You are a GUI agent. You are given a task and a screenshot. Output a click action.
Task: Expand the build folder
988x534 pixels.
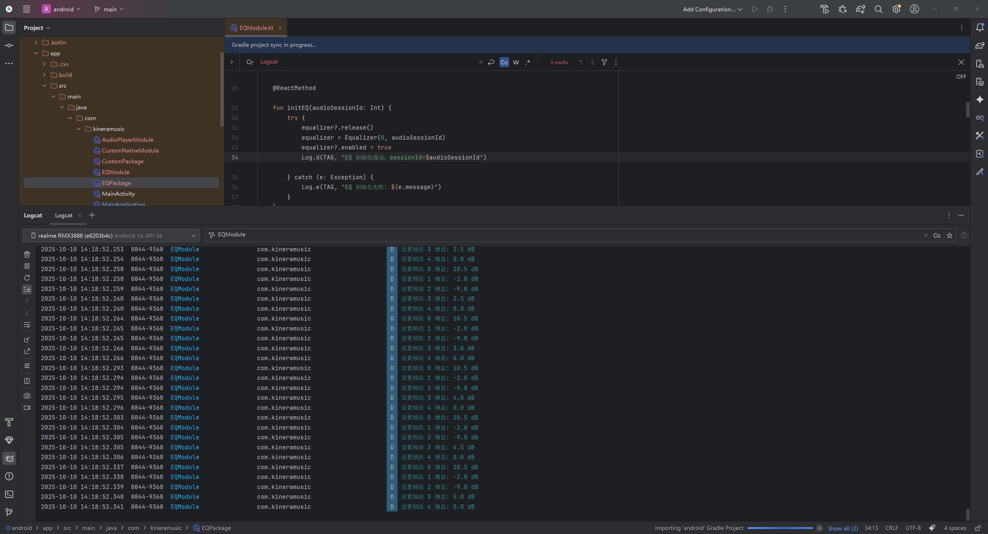click(45, 75)
